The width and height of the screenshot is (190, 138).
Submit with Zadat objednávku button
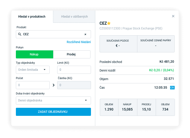coord(53,112)
